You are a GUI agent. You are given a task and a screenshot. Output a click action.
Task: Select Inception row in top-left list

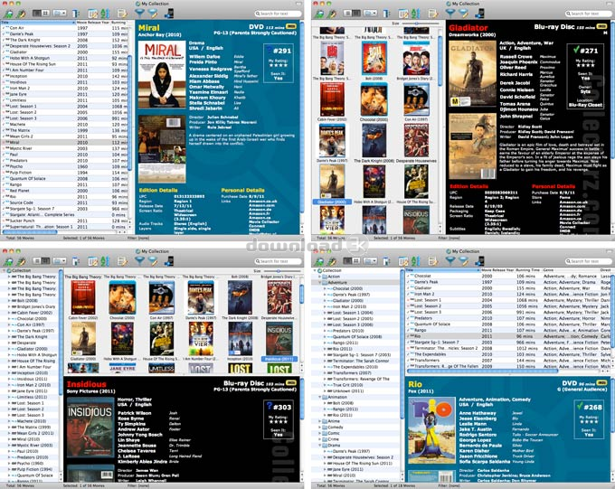click(x=65, y=76)
